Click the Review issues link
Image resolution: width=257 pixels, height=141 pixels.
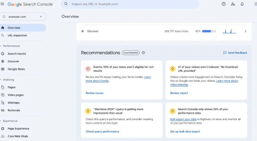point(95,93)
